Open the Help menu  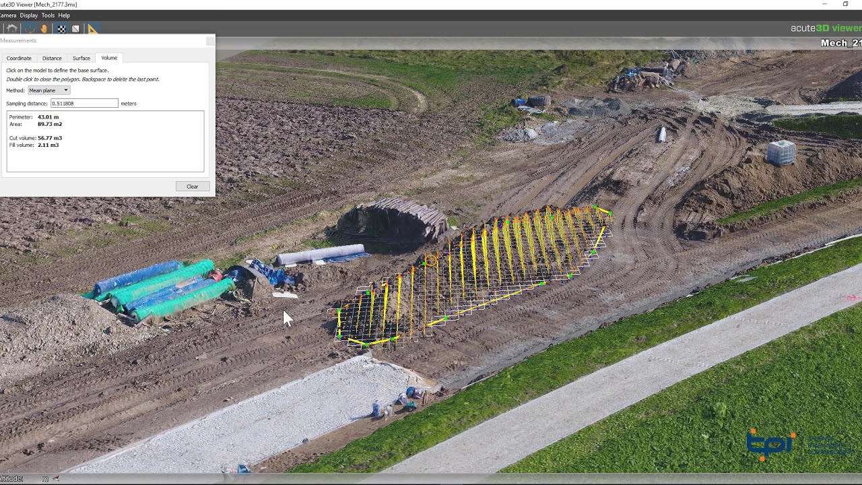64,15
